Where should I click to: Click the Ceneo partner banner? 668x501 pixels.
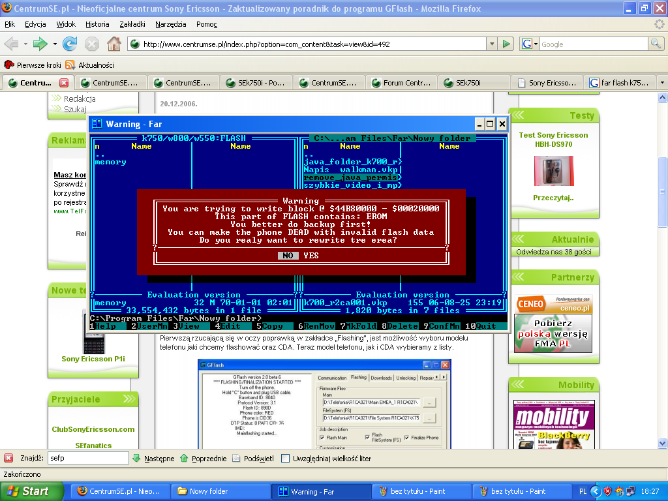[x=554, y=304]
